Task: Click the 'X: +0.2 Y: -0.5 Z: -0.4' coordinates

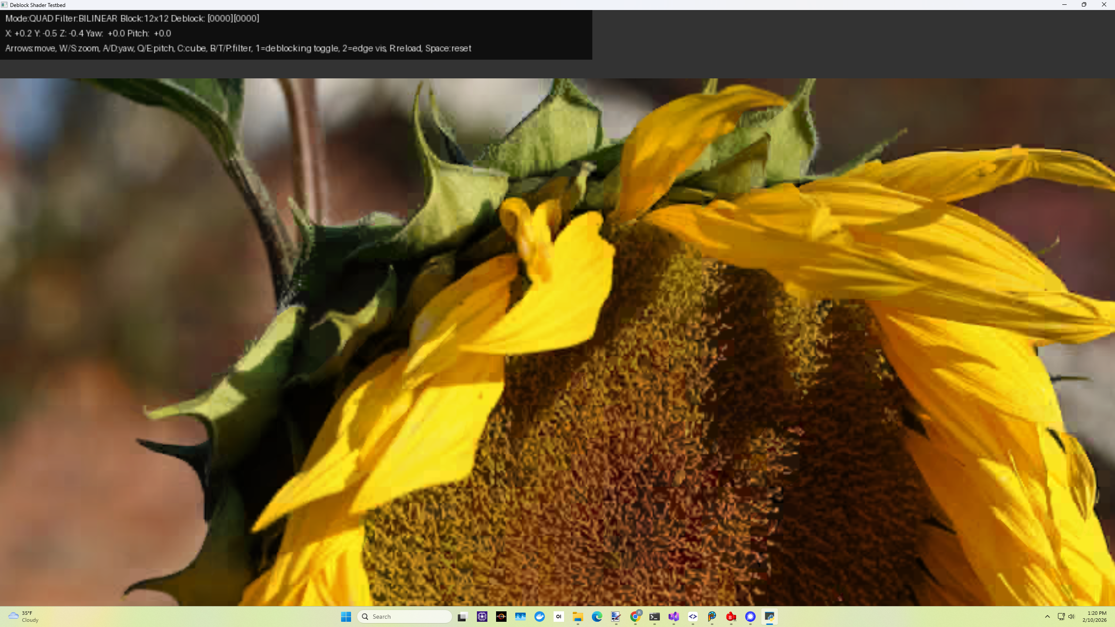Action: point(44,34)
